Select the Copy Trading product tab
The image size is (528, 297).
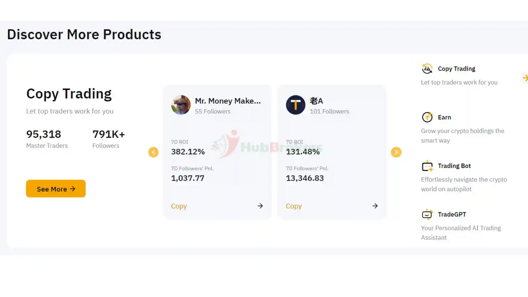coord(457,69)
